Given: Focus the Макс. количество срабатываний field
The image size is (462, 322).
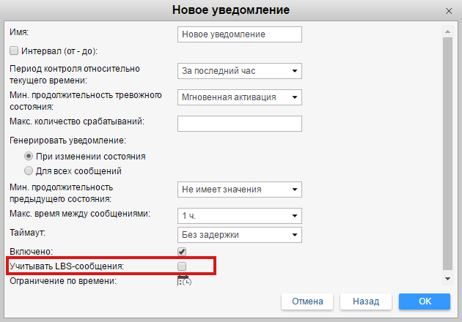Looking at the screenshot, I should pyautogui.click(x=240, y=124).
